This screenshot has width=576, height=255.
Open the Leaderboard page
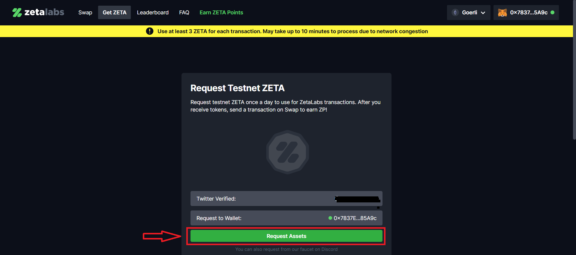tap(153, 13)
